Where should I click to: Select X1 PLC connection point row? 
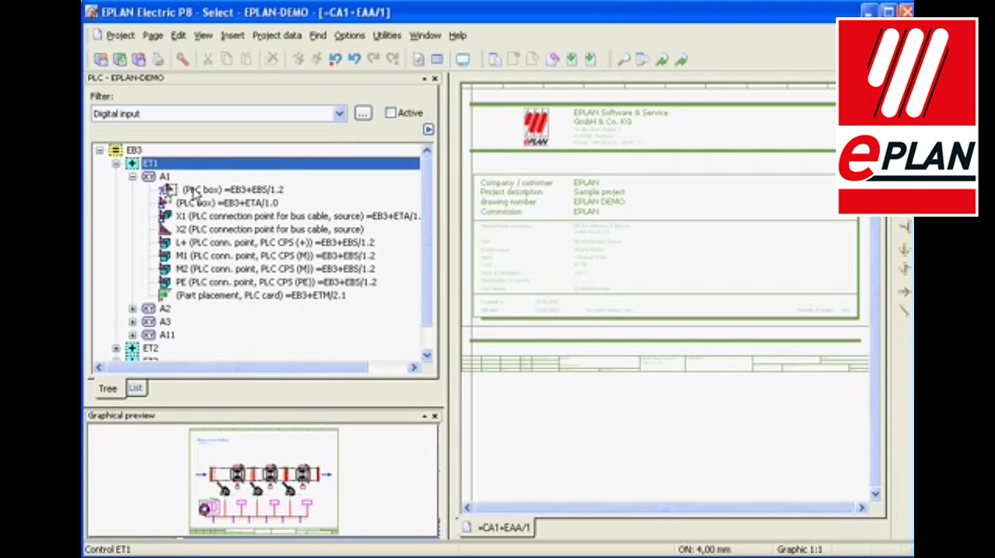(x=298, y=216)
